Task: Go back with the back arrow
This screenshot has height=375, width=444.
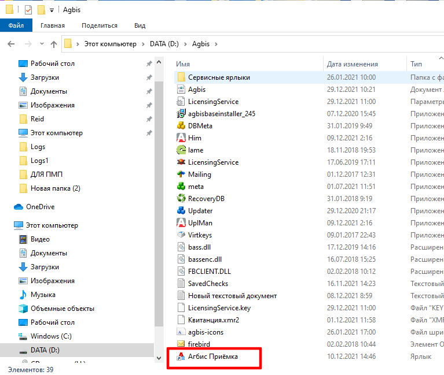Action: (11, 44)
